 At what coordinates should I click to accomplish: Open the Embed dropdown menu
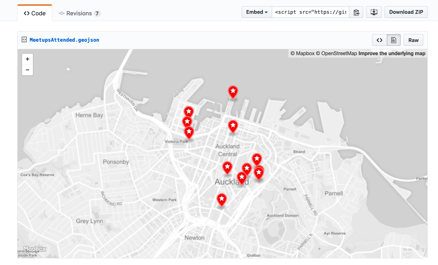pos(257,12)
